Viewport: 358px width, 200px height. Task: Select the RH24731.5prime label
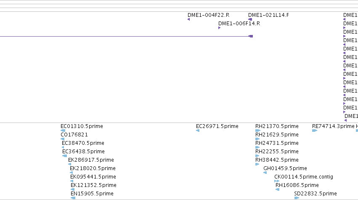point(277,143)
